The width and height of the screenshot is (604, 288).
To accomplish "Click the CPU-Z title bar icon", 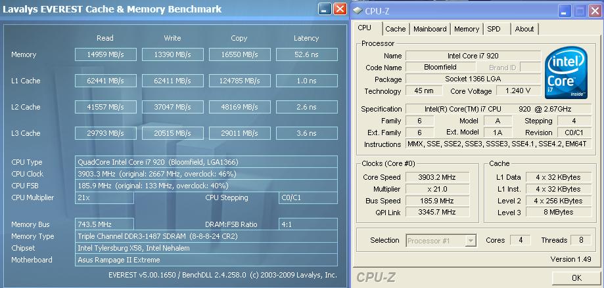I will 358,10.
